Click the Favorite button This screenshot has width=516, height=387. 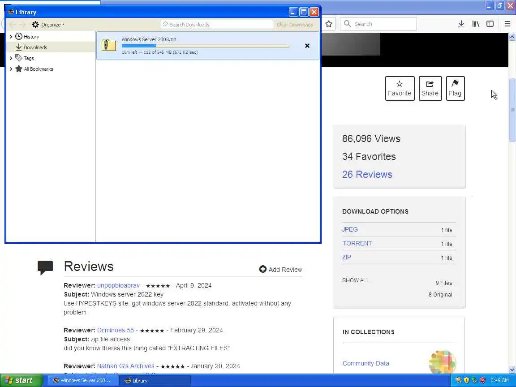point(400,89)
